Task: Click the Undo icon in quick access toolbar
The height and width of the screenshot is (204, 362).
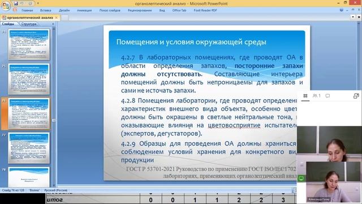Action: (x=22, y=3)
